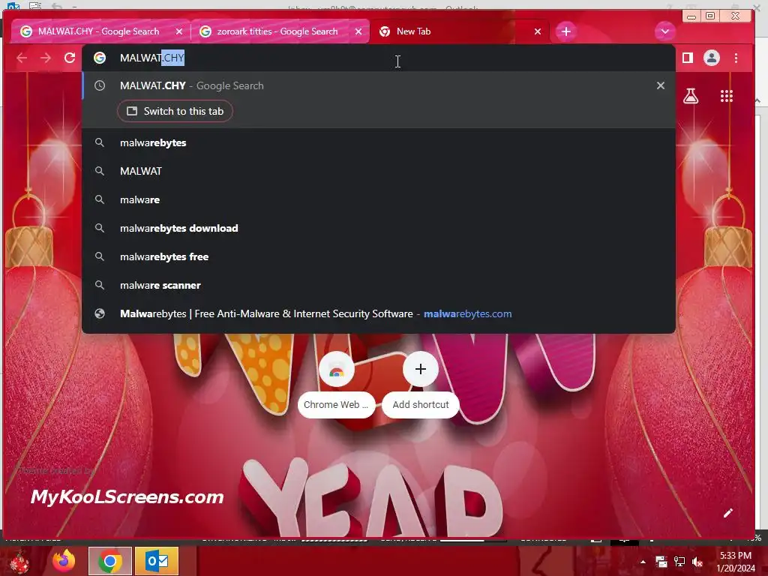Open Action Center flag tray icon
Image resolution: width=768 pixels, height=576 pixels.
(661, 562)
